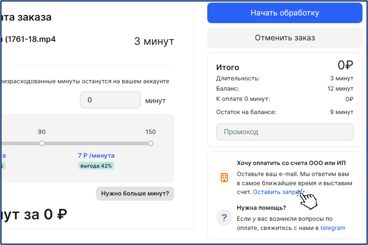Click the minutes quantity input showing 0
This screenshot has height=245, width=368.
(110, 100)
